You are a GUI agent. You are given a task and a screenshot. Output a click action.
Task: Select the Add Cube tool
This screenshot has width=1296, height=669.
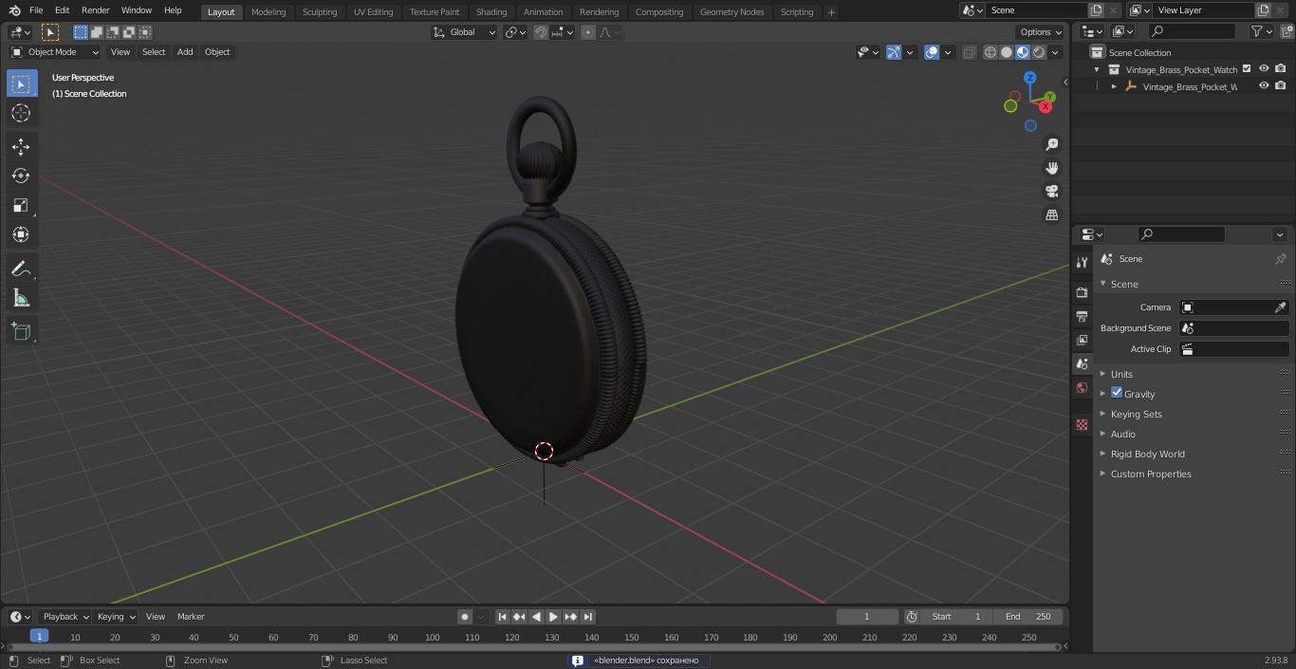(21, 331)
